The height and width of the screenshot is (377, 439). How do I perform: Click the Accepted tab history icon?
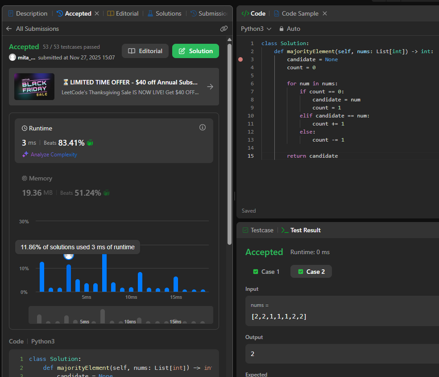tap(60, 13)
